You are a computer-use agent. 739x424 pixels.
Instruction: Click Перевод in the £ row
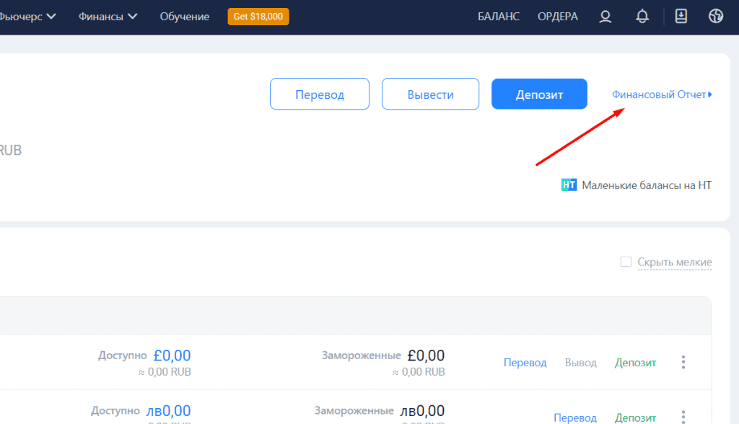[525, 363]
